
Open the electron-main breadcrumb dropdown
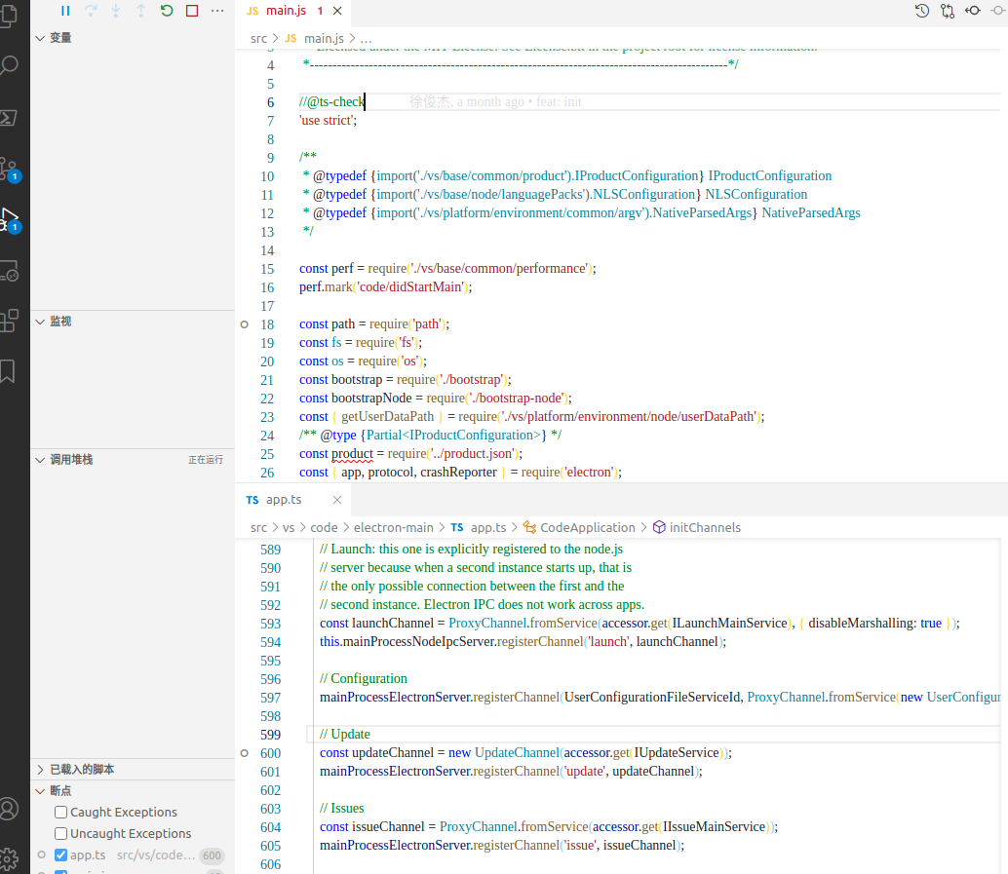pyautogui.click(x=394, y=527)
